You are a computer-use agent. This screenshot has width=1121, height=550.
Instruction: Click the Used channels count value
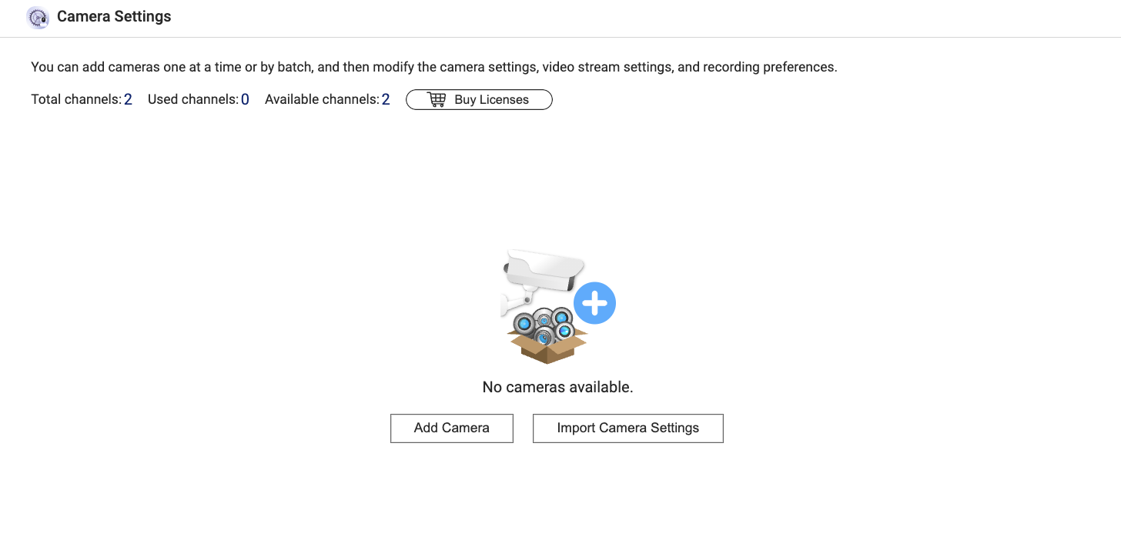point(245,99)
